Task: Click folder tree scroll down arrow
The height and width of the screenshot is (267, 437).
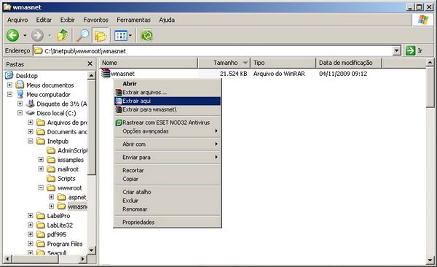Action: tap(92, 250)
